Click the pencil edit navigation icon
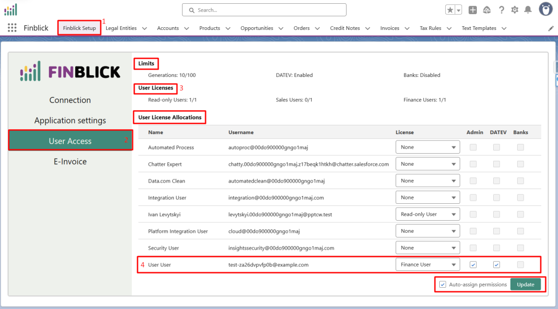 tap(550, 28)
